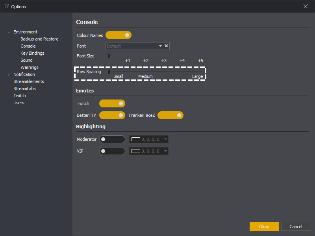Confirm settings with the Okay button

pos(264,227)
